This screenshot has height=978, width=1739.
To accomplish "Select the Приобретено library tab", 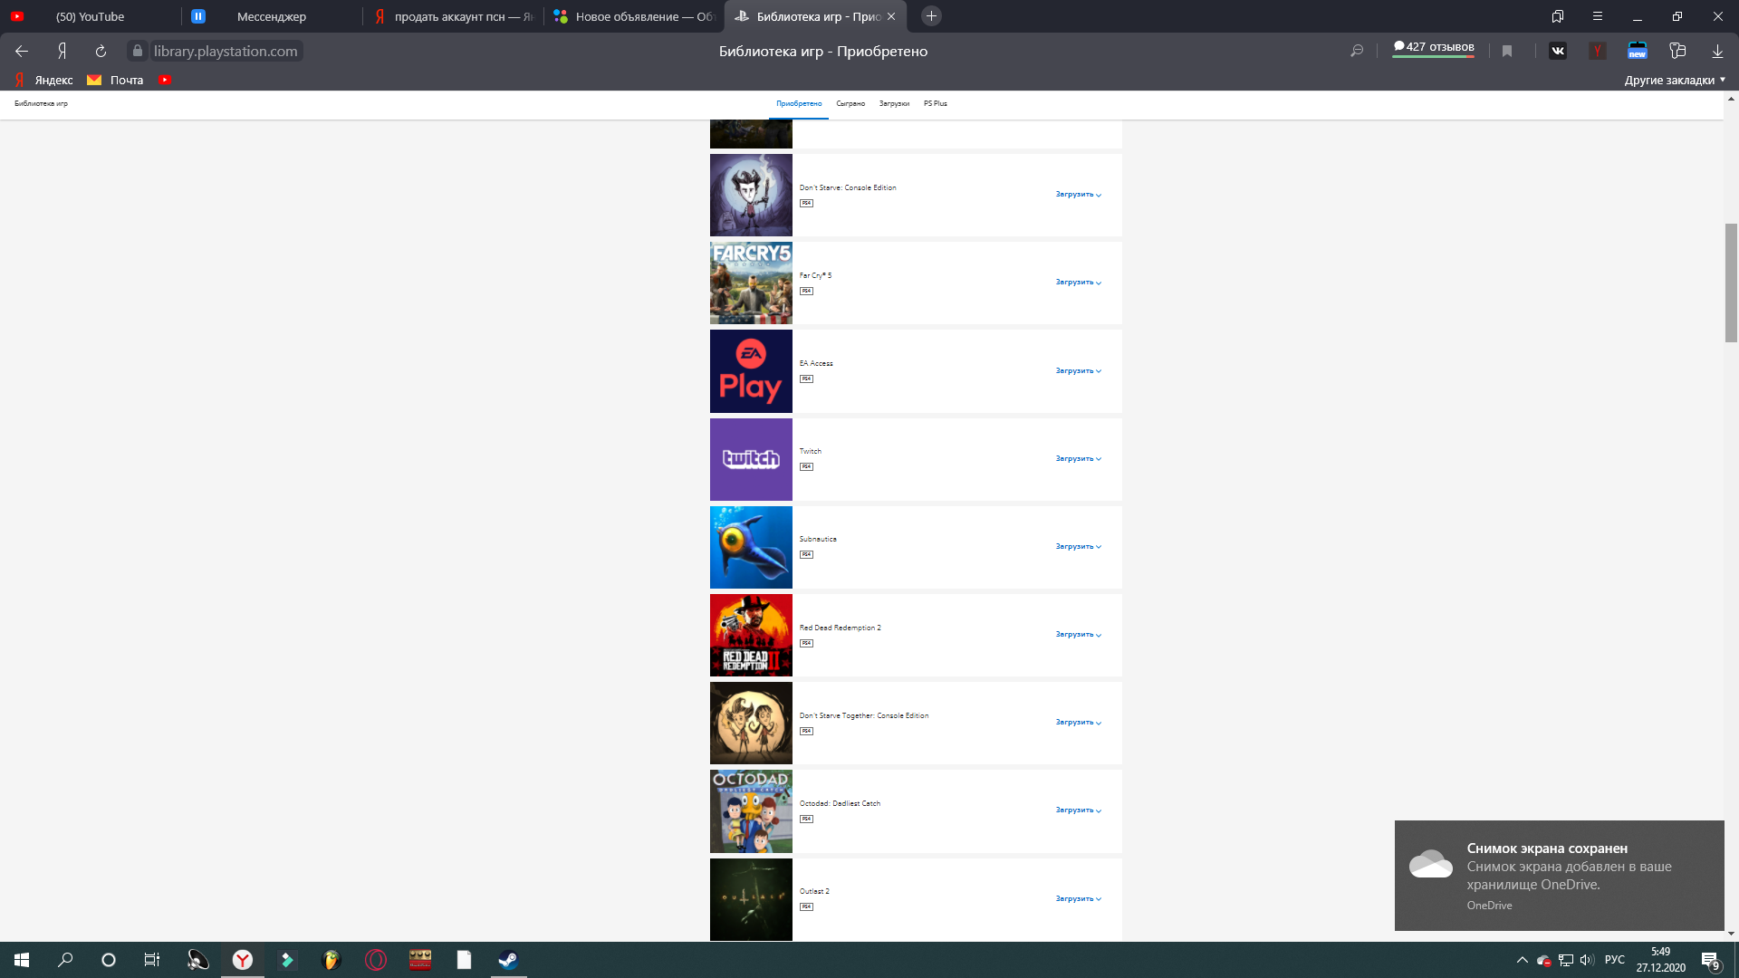I will (799, 104).
